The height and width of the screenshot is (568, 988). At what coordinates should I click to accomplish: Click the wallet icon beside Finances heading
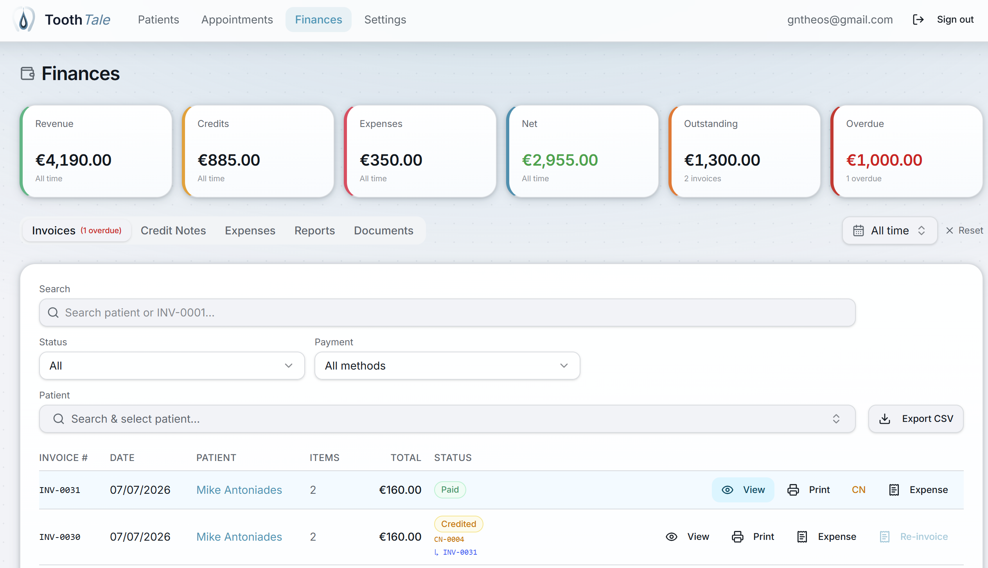pos(28,73)
